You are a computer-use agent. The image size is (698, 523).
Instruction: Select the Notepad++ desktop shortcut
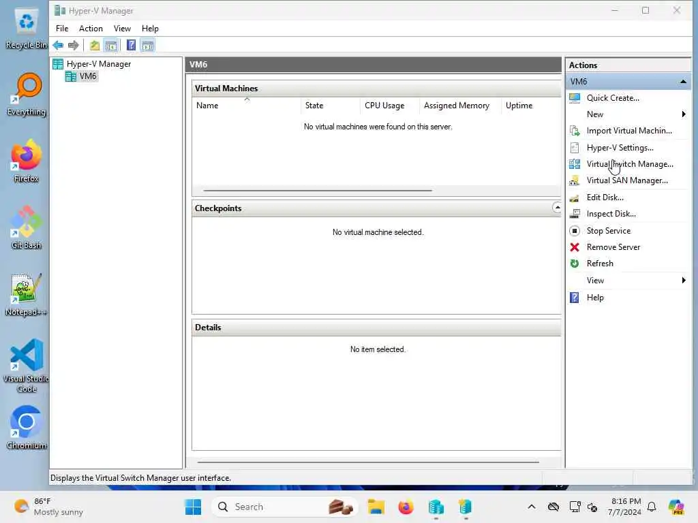tap(26, 294)
